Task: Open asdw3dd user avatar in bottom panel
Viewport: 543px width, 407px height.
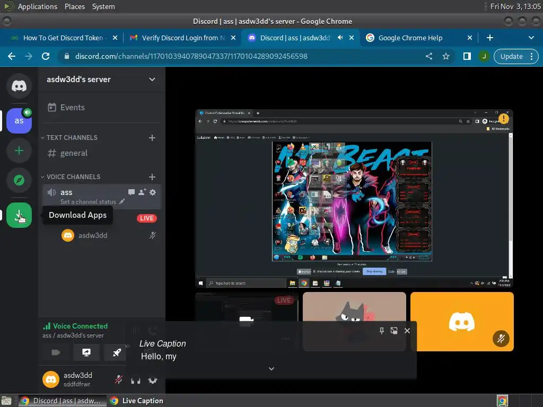Action: point(51,379)
